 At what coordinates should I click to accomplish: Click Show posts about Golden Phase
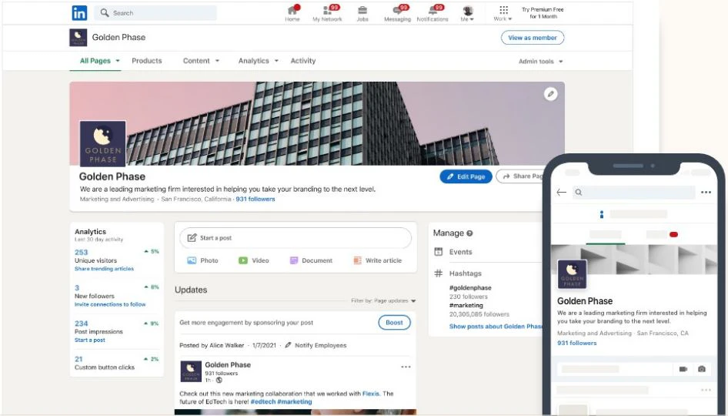496,327
